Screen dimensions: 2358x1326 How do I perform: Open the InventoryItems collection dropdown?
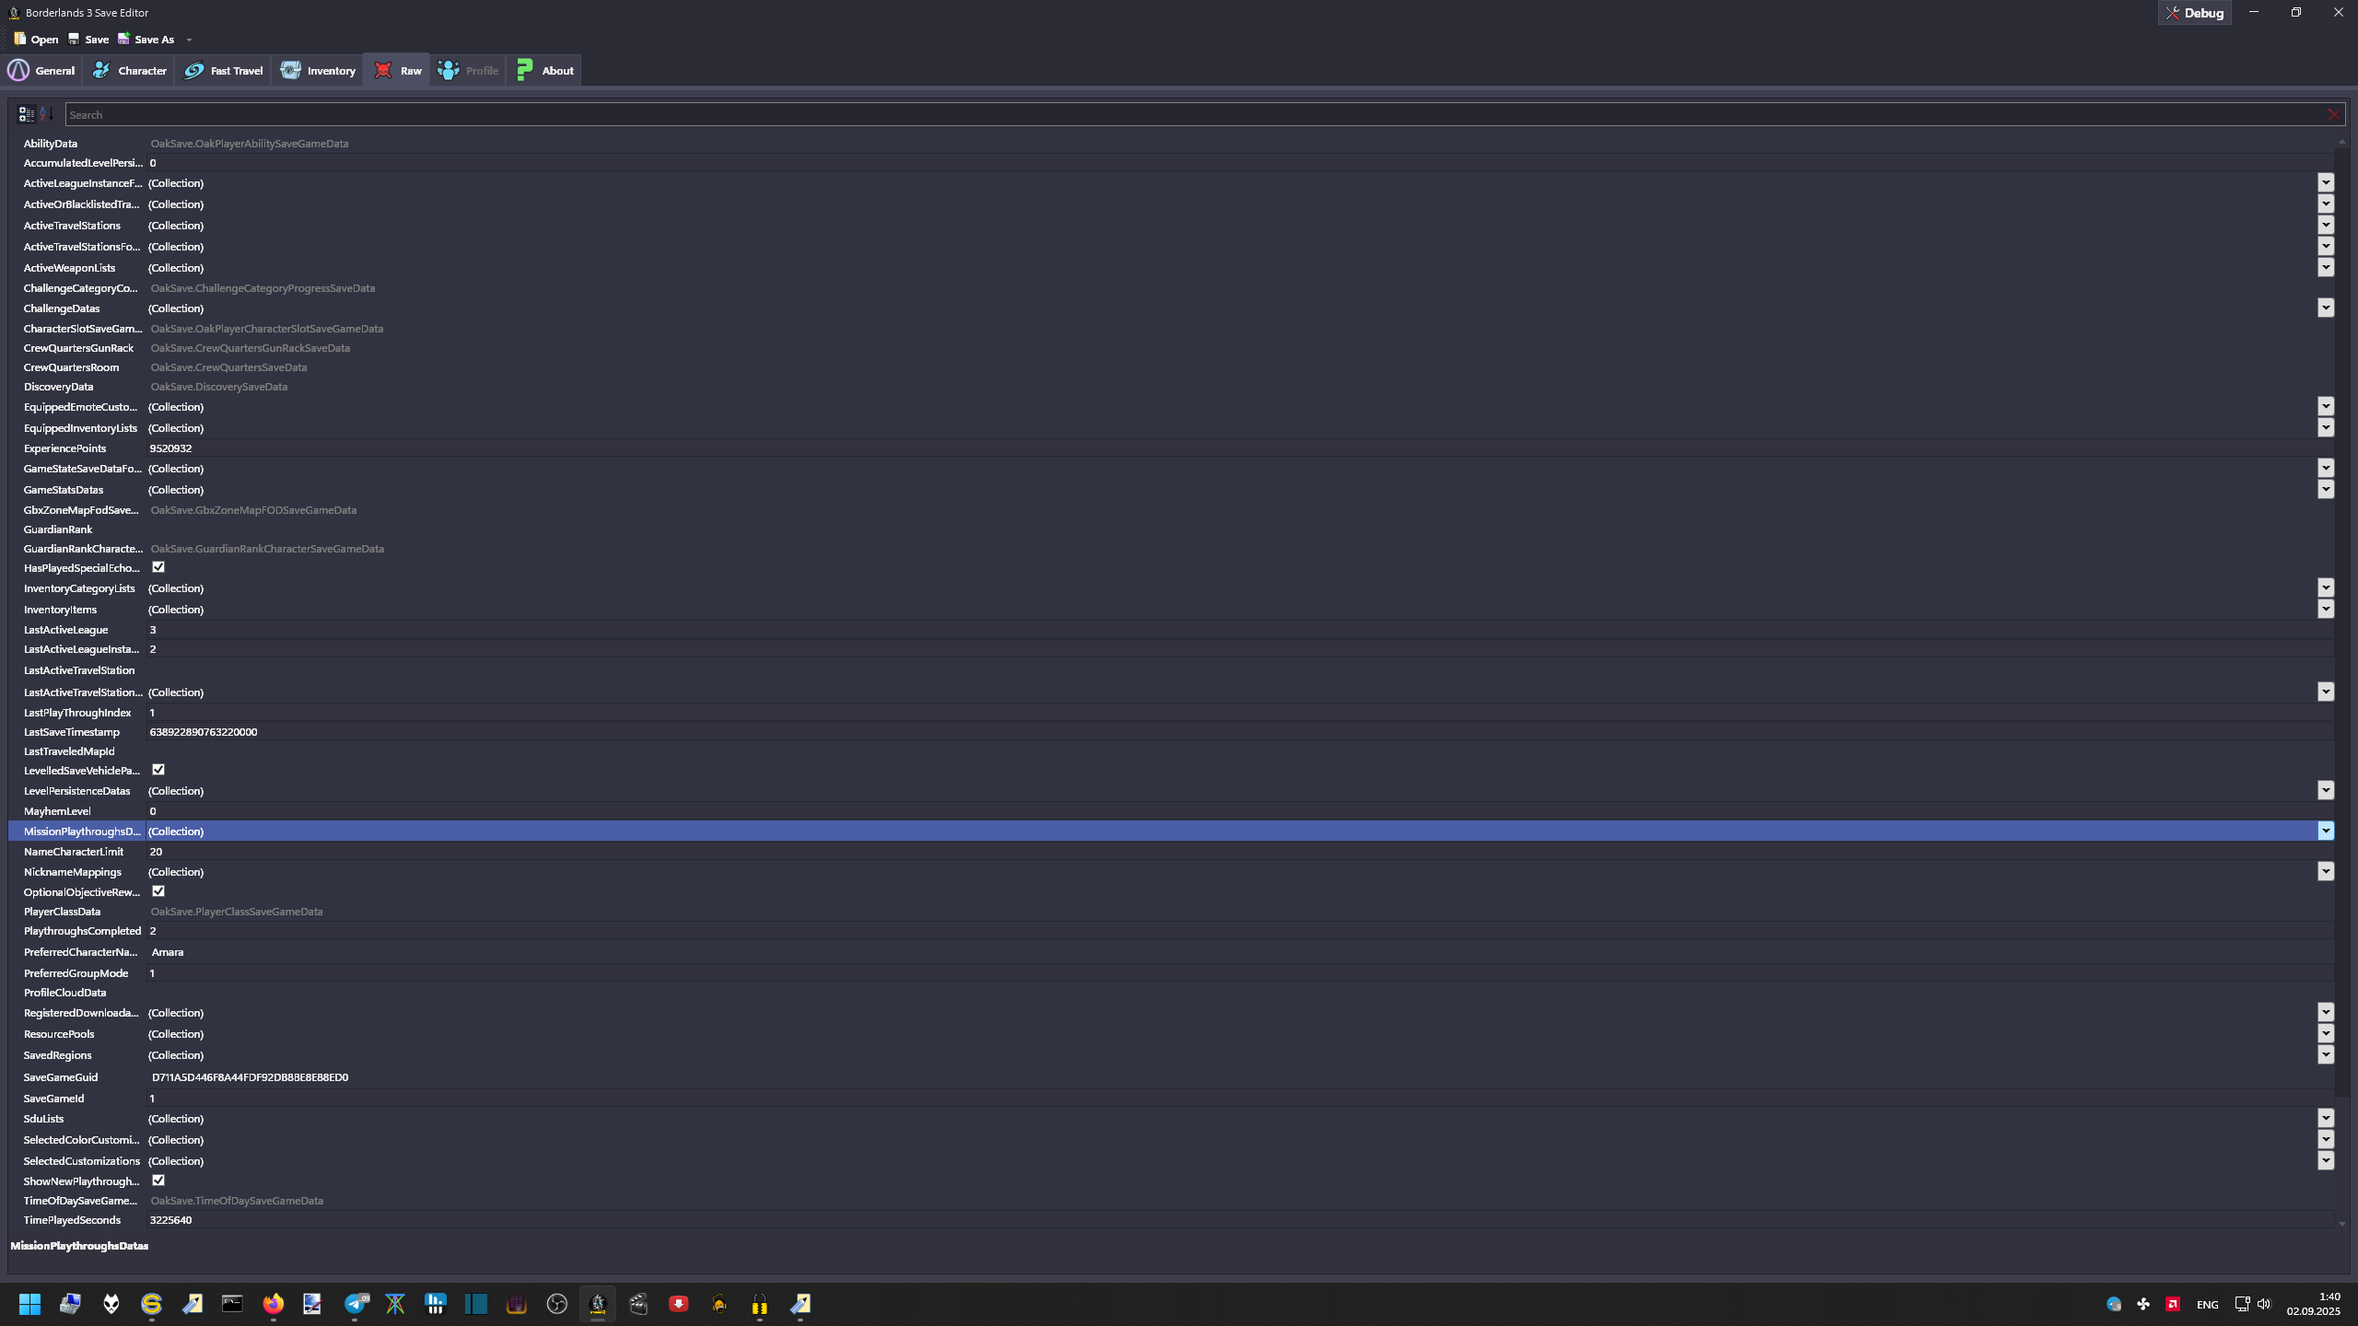[x=2325, y=609]
